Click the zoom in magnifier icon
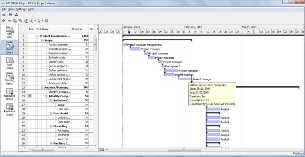 tap(31, 20)
